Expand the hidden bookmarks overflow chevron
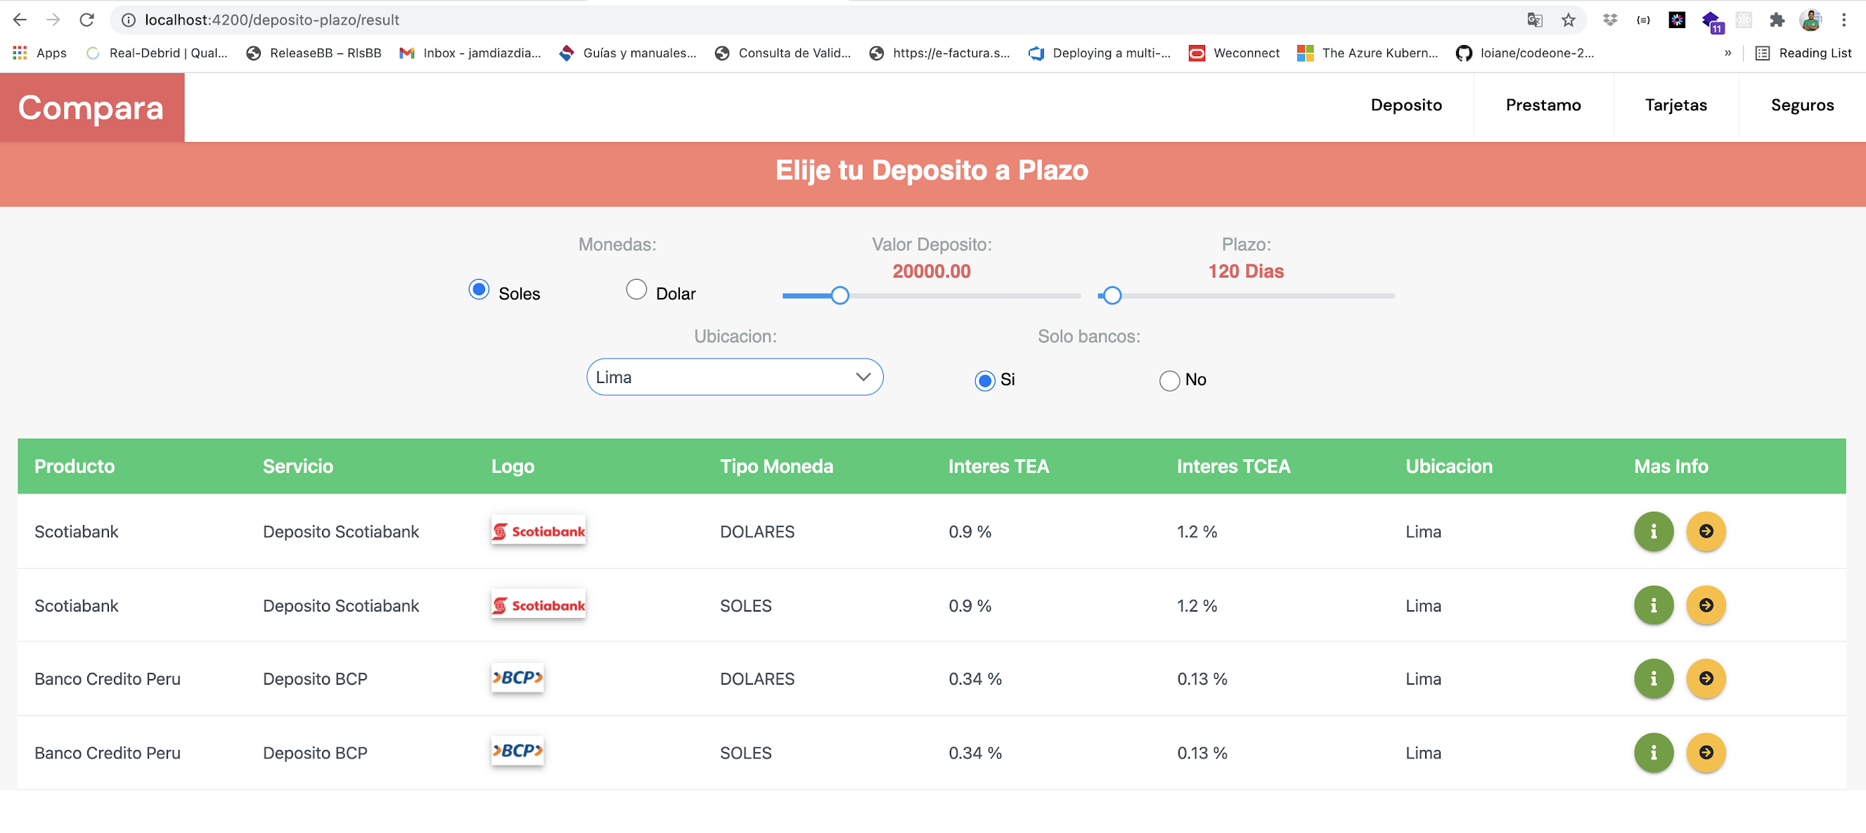This screenshot has height=833, width=1866. pos(1727,53)
